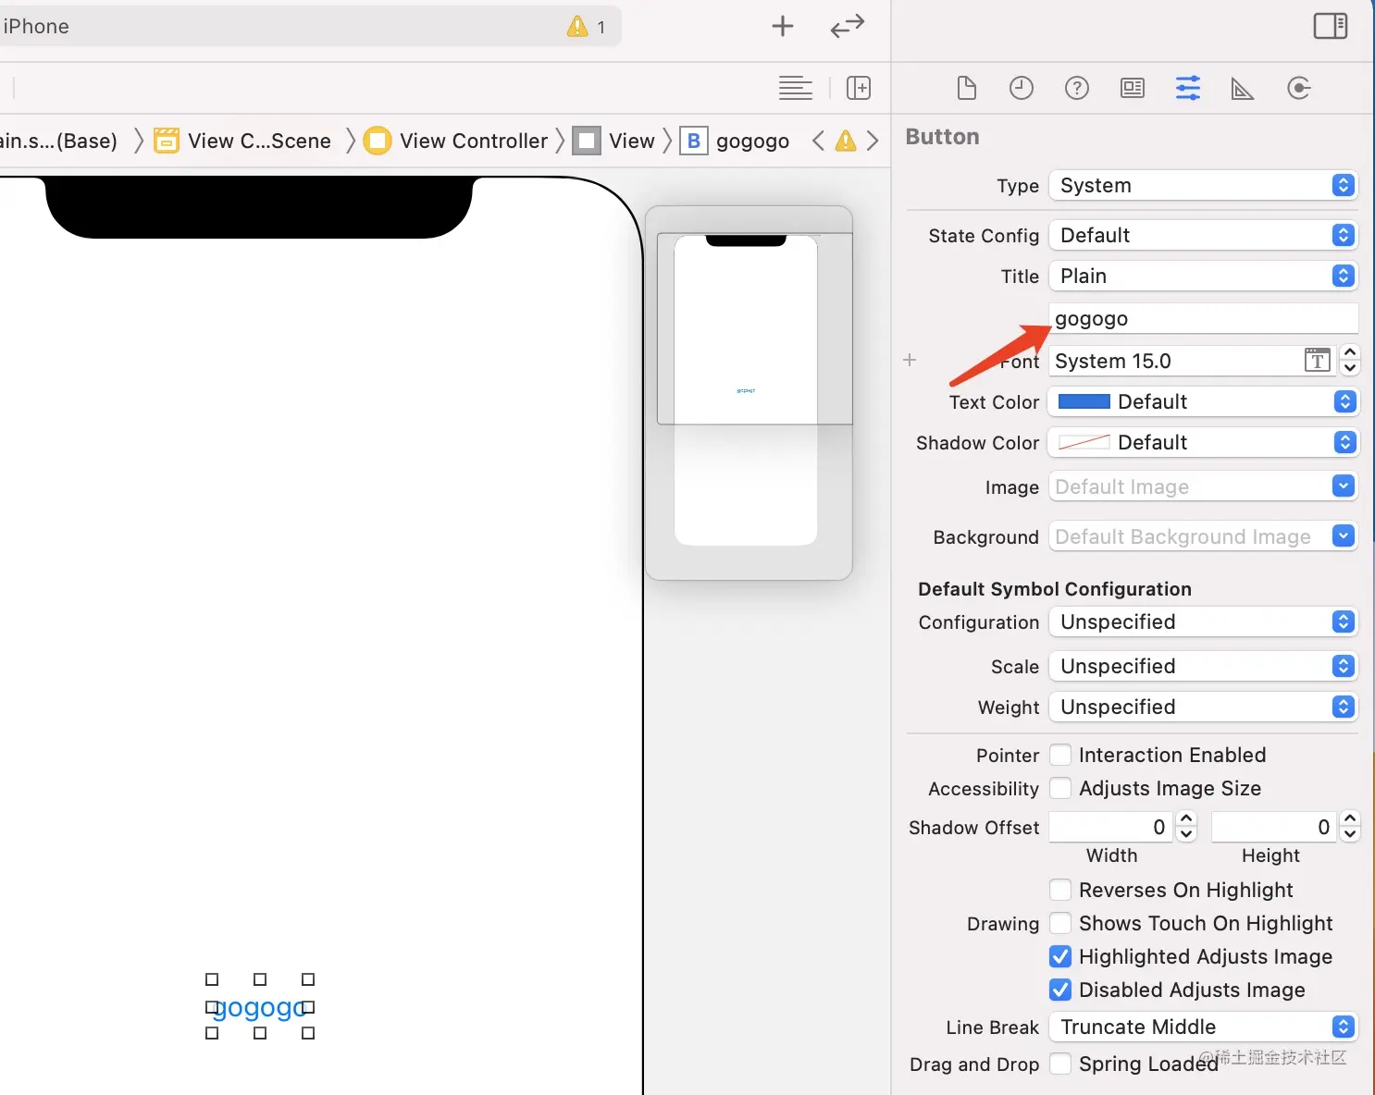
Task: Check Shows Touch On Highlight
Action: pyautogui.click(x=1060, y=923)
